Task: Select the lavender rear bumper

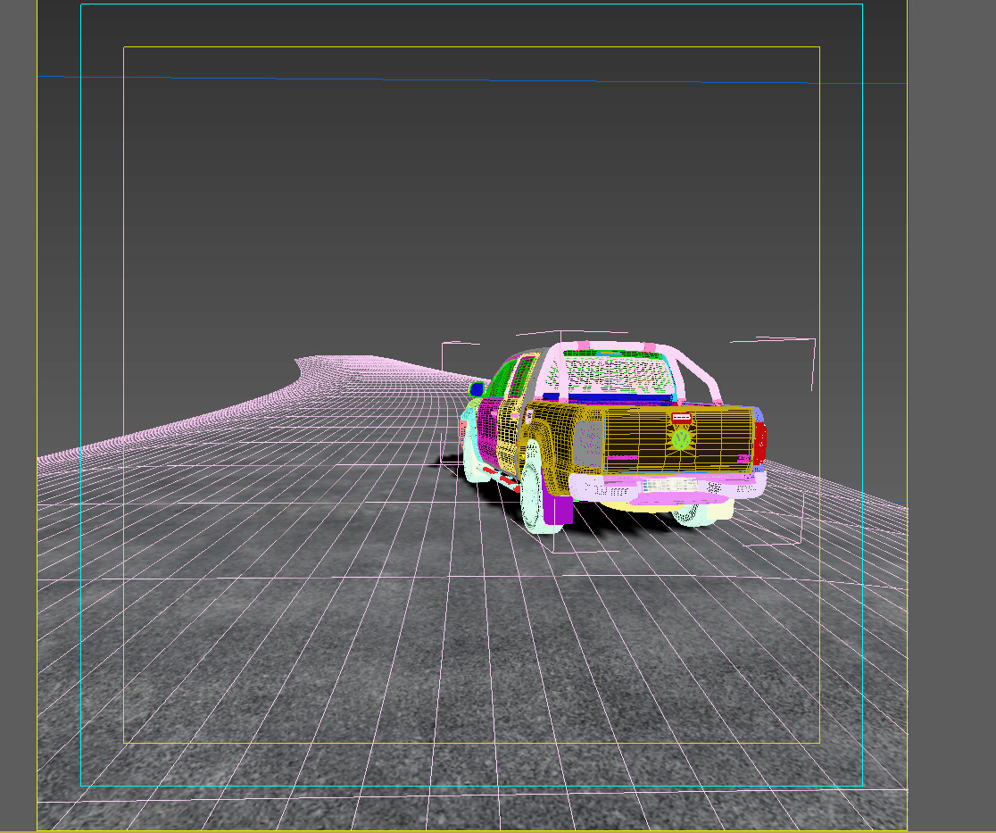Action: tap(667, 488)
